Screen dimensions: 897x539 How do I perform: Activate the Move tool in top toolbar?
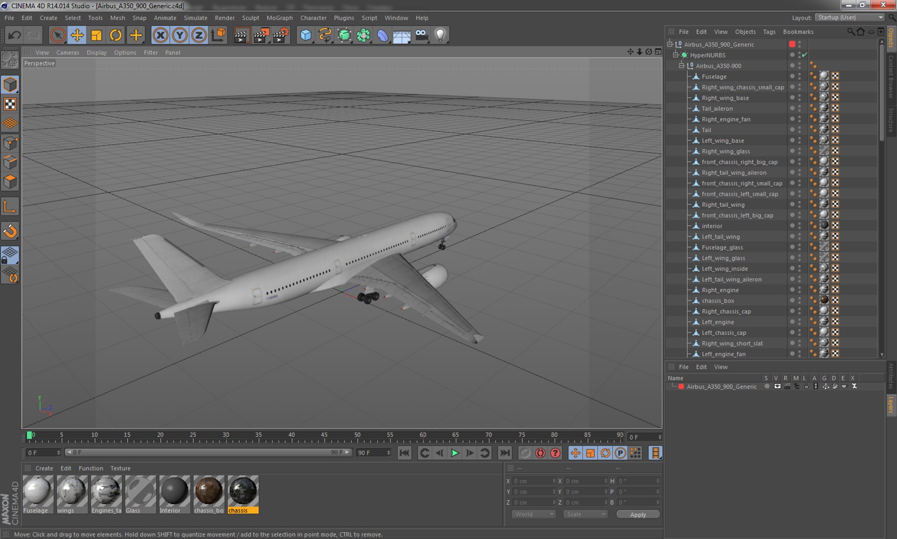coord(77,35)
